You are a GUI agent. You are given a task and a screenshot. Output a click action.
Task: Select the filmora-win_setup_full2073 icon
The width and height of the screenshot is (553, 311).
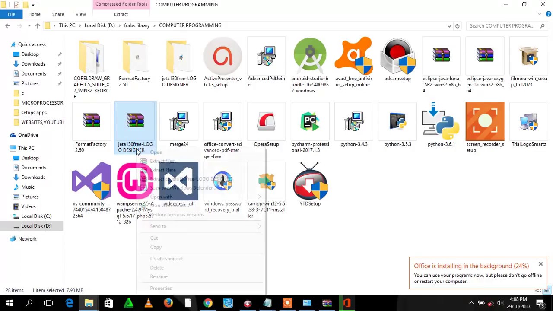pyautogui.click(x=529, y=56)
